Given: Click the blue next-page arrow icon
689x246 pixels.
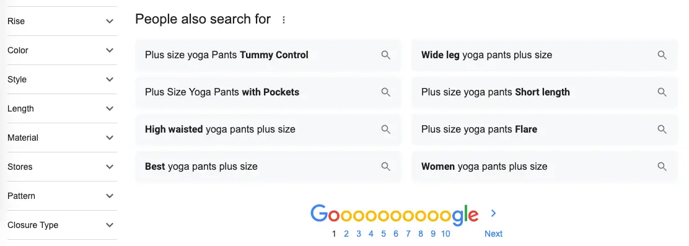Looking at the screenshot, I should point(493,213).
